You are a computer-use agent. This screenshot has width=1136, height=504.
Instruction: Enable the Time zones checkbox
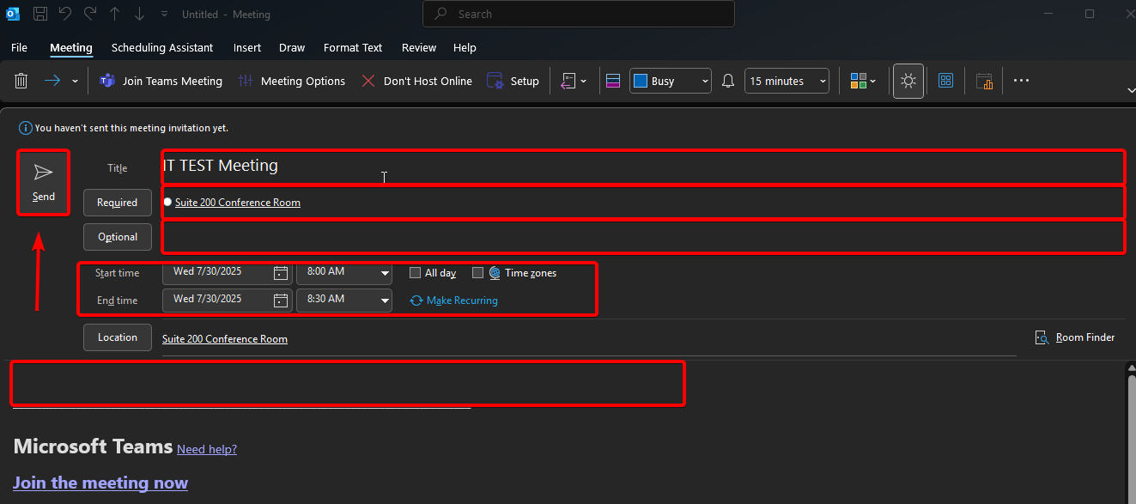478,273
